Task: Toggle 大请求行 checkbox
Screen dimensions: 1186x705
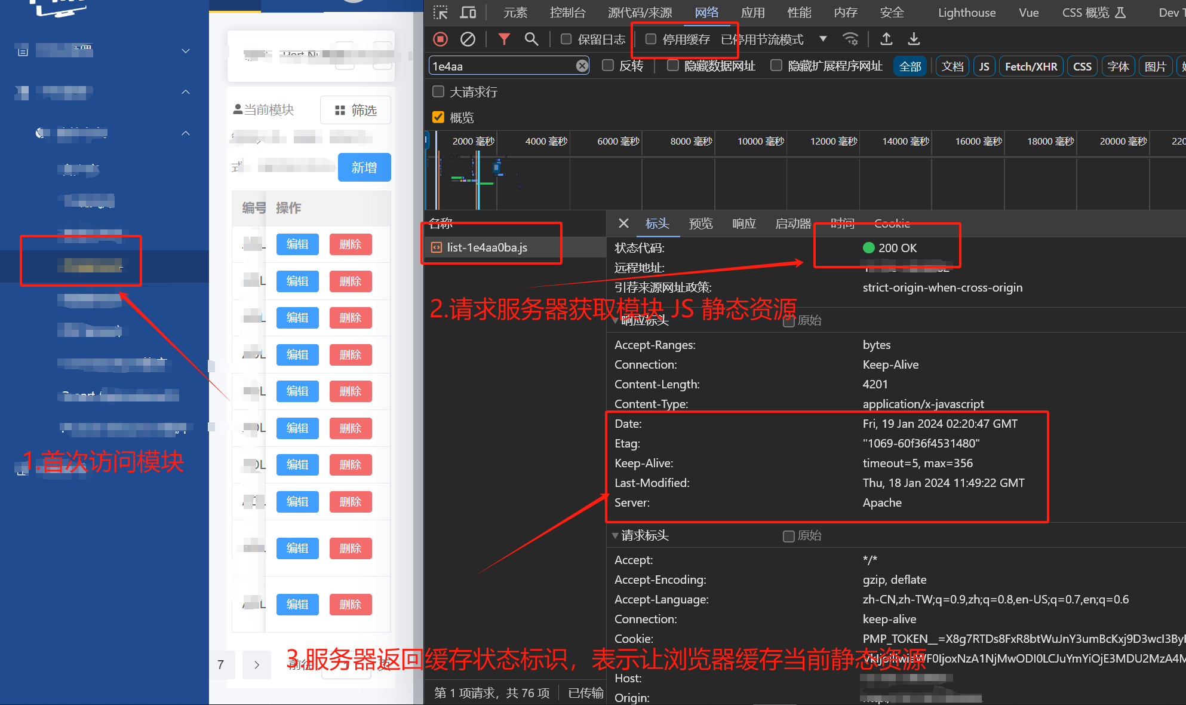Action: tap(438, 91)
